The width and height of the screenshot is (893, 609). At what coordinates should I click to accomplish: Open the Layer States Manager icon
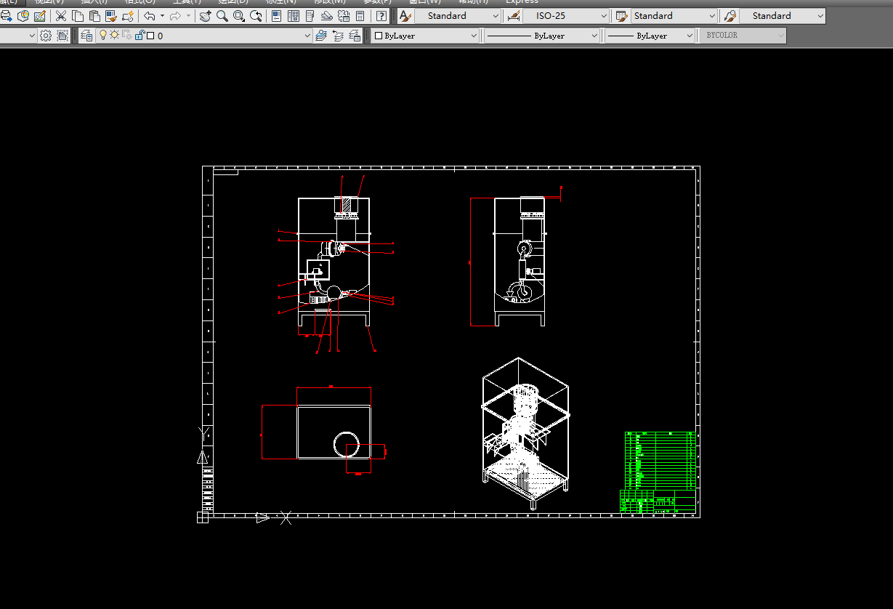(354, 35)
